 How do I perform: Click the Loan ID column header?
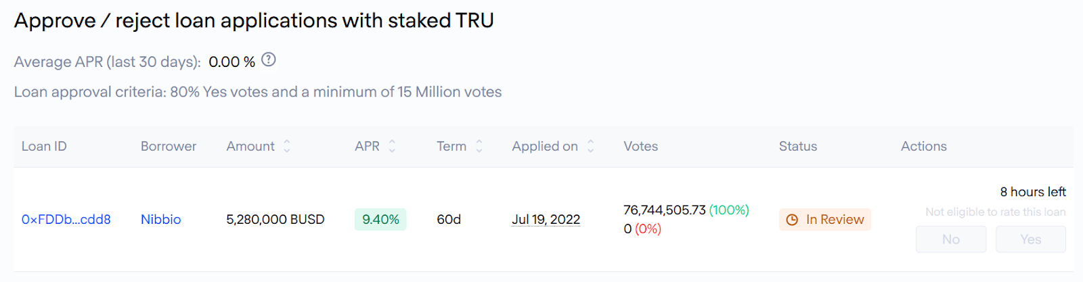pos(44,146)
